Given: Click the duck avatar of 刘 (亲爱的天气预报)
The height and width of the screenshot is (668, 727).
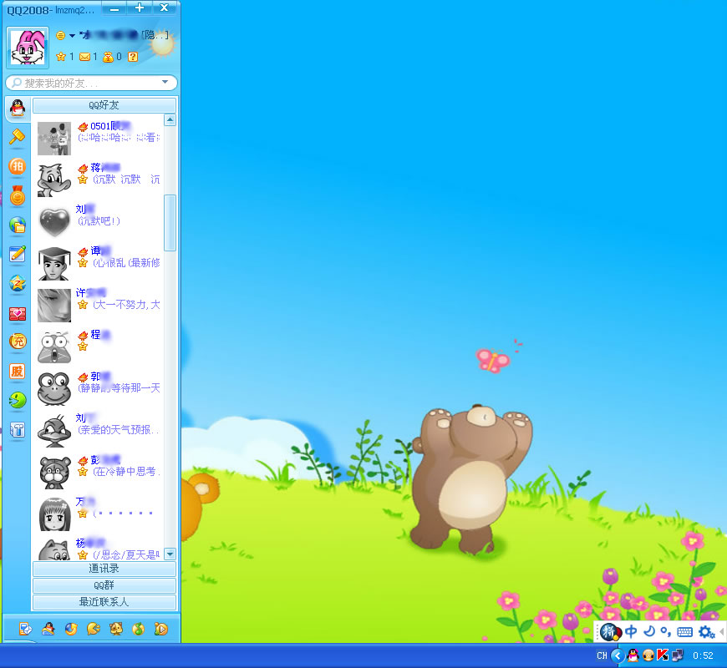Looking at the screenshot, I should (x=54, y=430).
